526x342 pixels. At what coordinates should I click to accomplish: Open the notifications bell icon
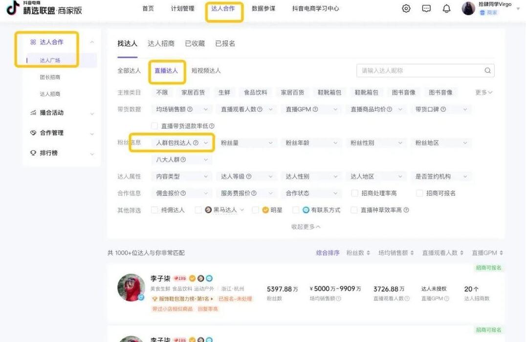click(x=446, y=8)
